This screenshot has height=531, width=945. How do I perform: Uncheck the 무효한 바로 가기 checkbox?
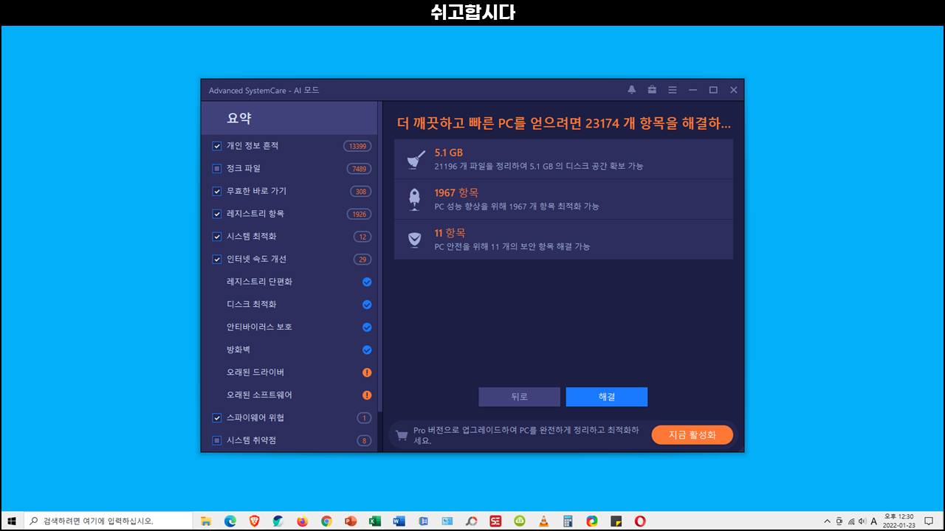(x=217, y=191)
